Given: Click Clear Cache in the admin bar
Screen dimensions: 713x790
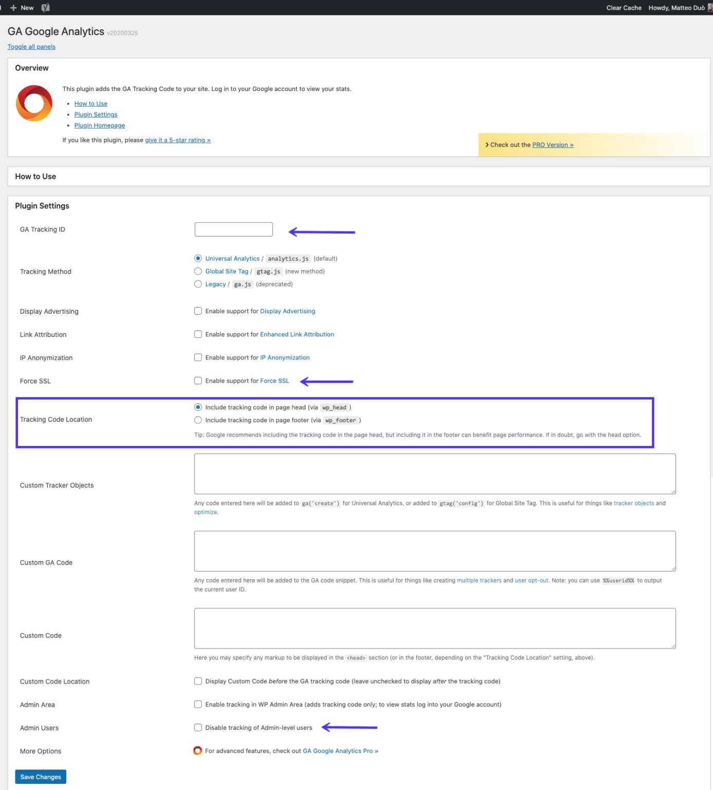Looking at the screenshot, I should tap(624, 8).
